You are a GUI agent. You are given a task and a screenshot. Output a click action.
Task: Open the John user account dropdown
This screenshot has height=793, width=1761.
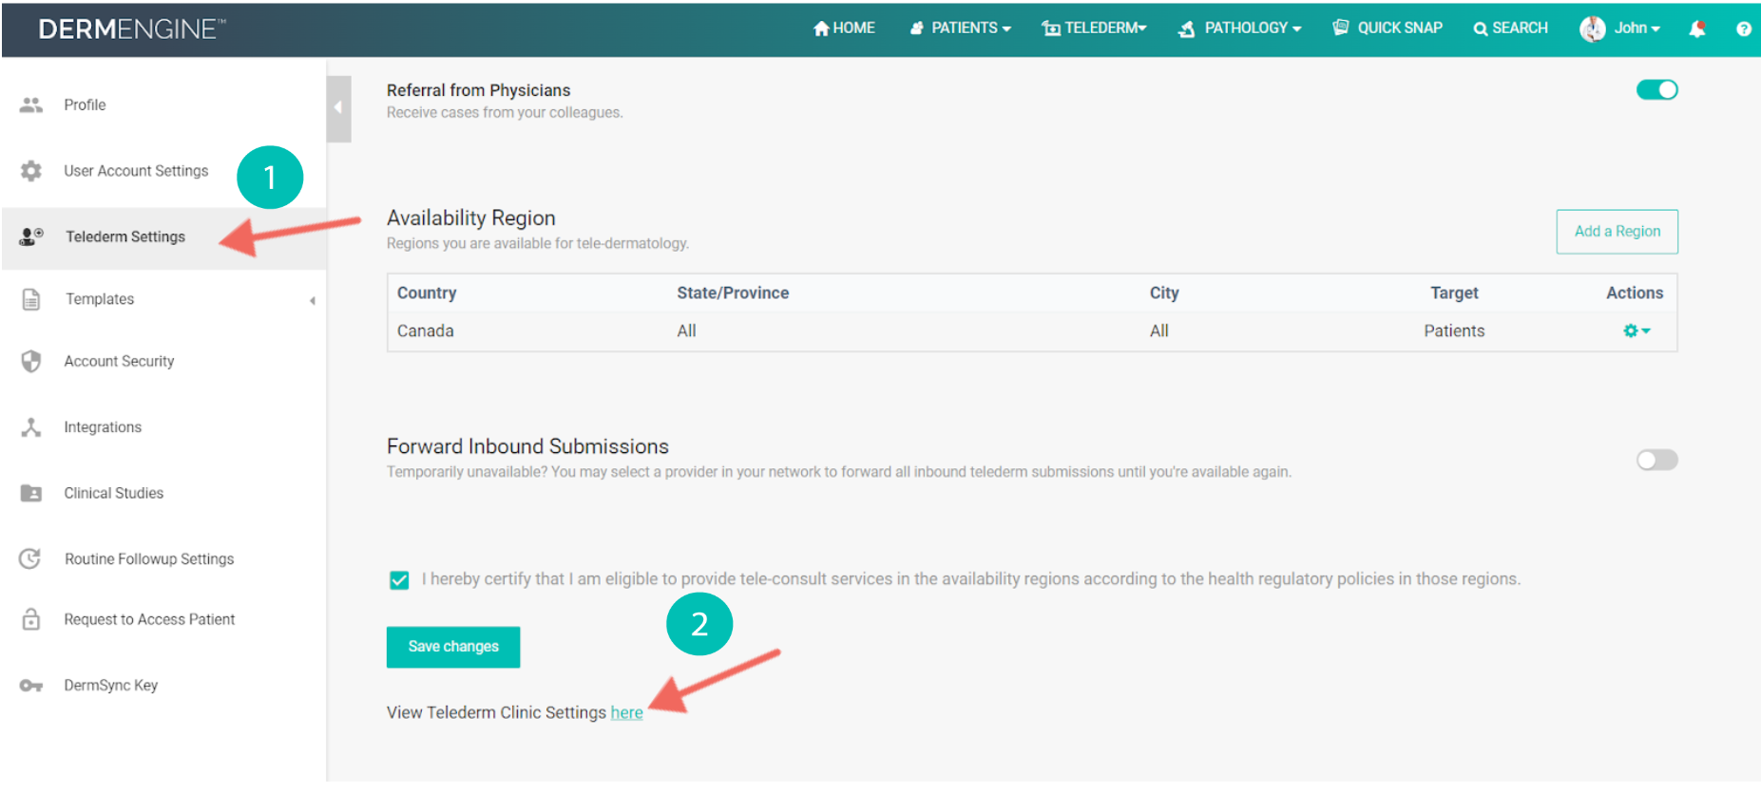1620,28
